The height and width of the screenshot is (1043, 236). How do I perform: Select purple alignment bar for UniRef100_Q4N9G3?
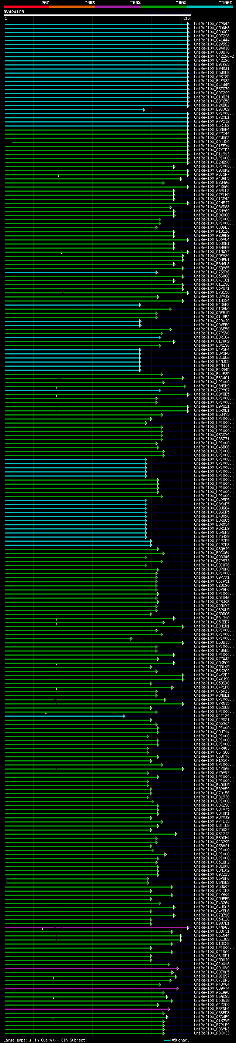coord(97,927)
